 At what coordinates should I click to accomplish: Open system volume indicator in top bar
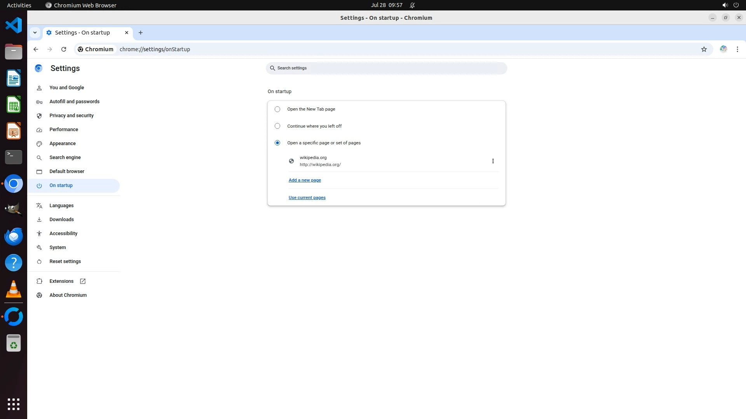point(725,5)
